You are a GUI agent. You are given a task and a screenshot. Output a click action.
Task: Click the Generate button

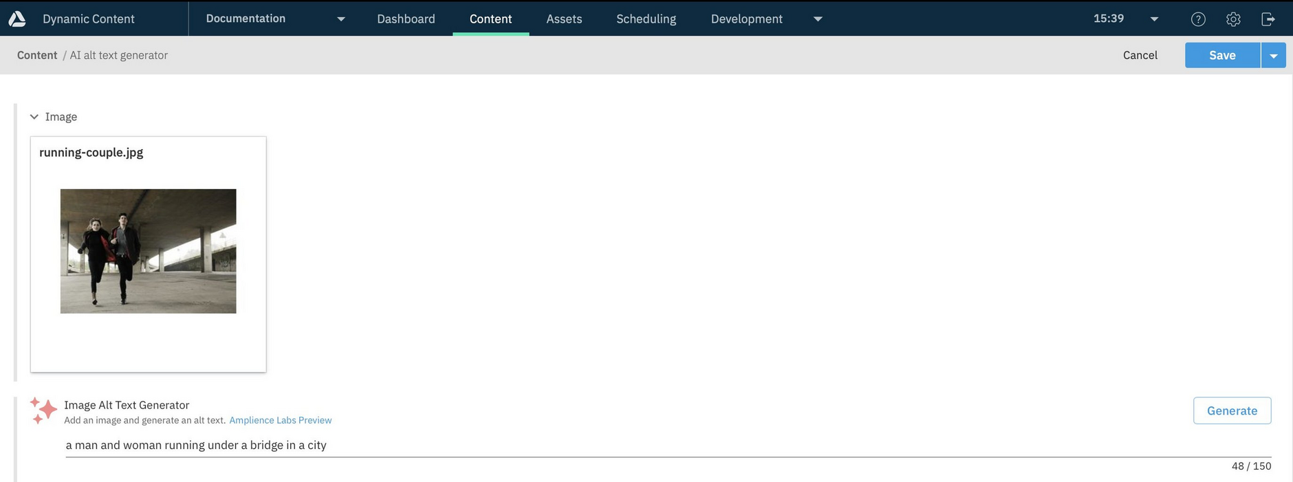pos(1232,410)
